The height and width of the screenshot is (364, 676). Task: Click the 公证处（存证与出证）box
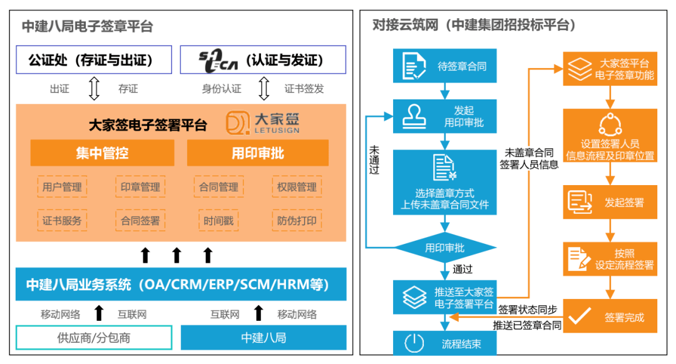point(94,60)
